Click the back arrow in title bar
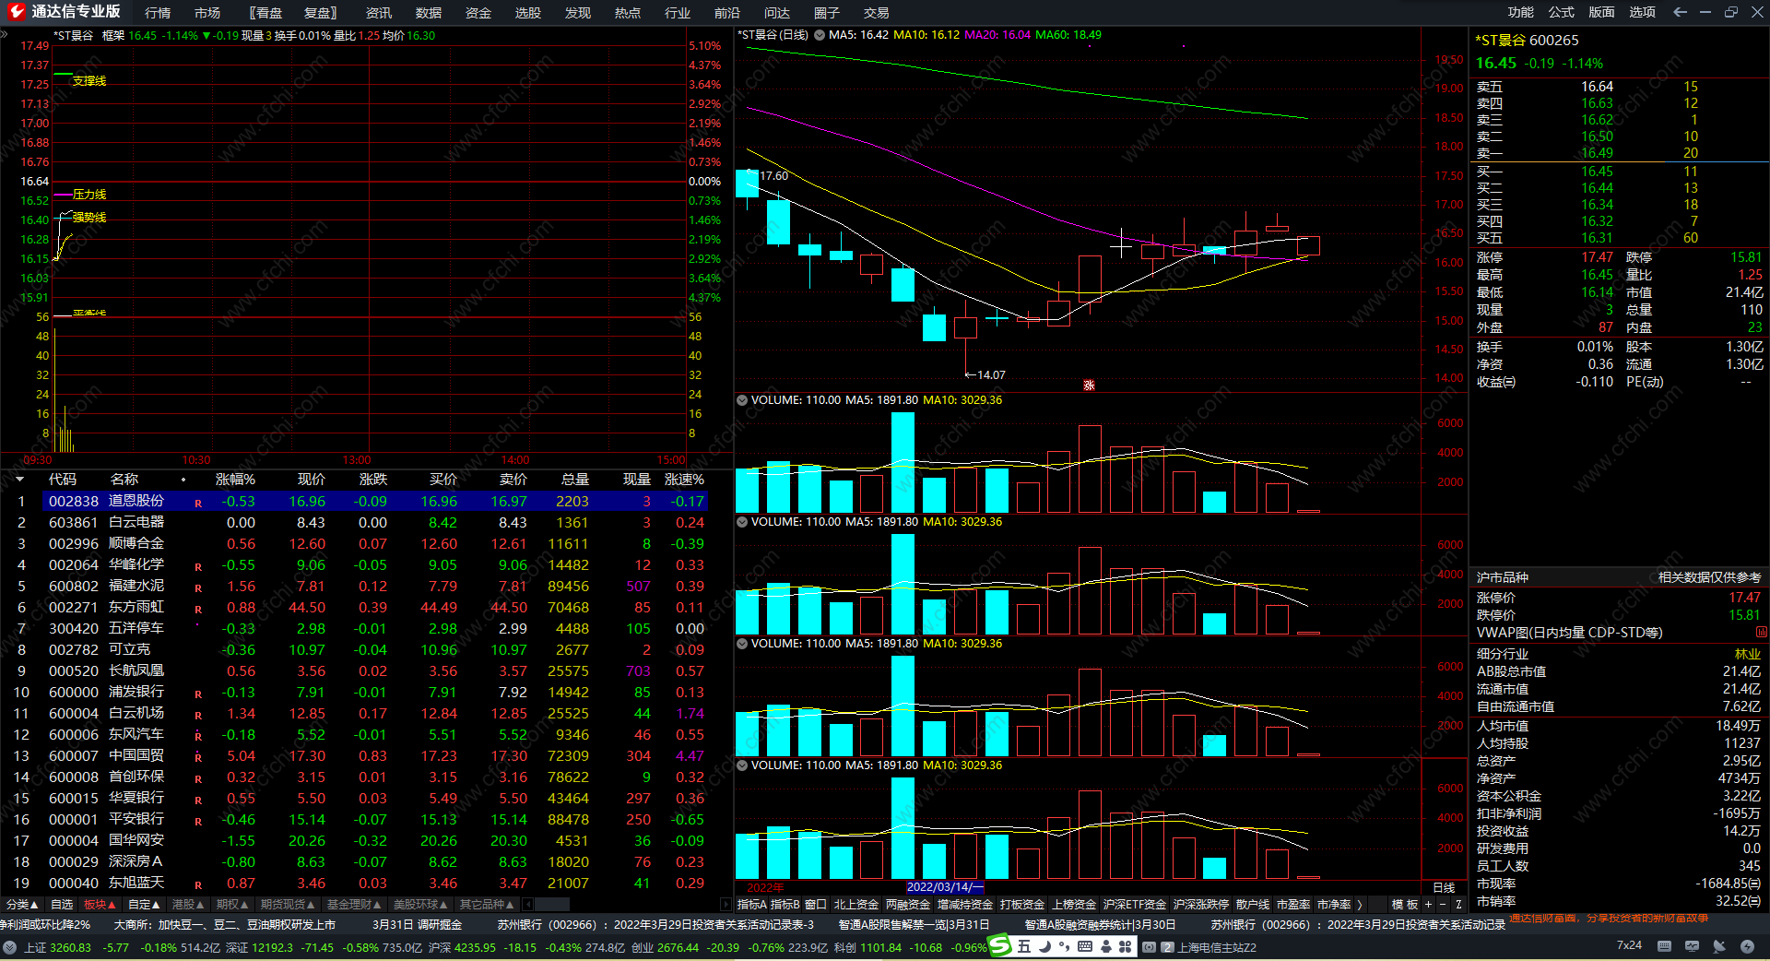The width and height of the screenshot is (1770, 961). [x=1680, y=12]
